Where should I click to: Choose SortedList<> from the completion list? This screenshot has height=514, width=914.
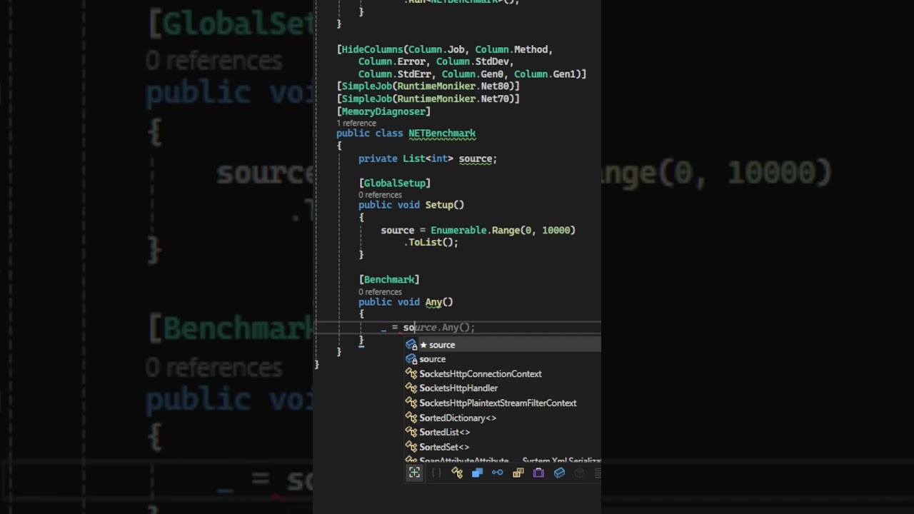point(503,433)
